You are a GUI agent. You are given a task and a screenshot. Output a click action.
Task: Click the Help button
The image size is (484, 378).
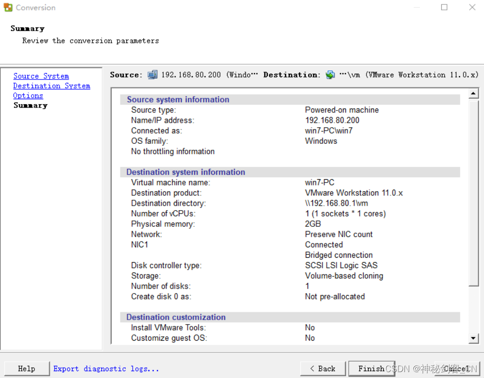pos(27,369)
